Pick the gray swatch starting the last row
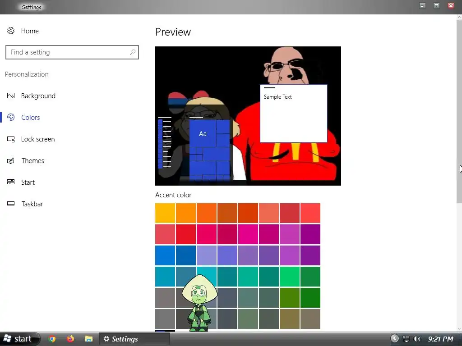 [165, 319]
